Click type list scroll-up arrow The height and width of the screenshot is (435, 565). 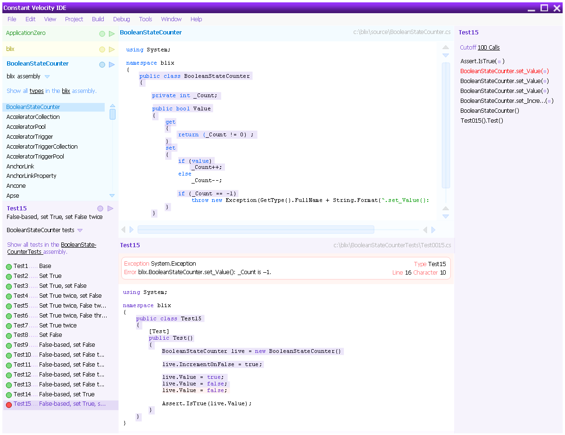[112, 106]
